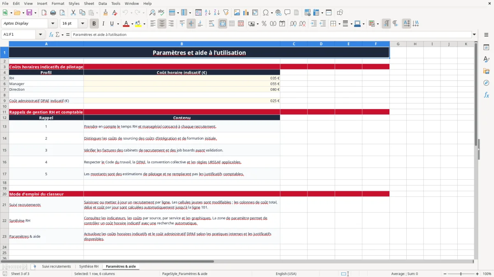Click the formula input line field
The height and width of the screenshot is (277, 494).
(271, 34)
